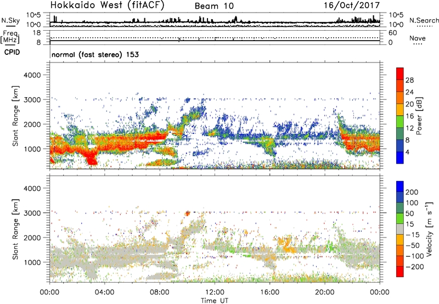Click the orange velocity patch near 17:00

(x=287, y=244)
